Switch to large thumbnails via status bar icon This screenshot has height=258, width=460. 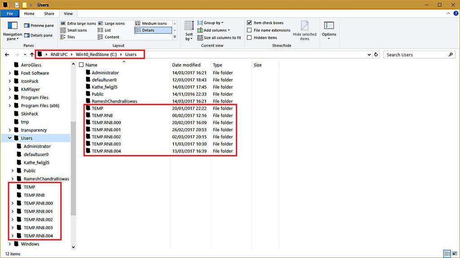tap(455, 254)
